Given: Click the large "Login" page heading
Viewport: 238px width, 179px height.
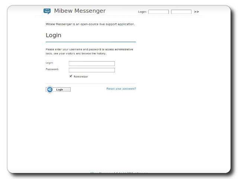Looking at the screenshot, I should click(x=54, y=35).
